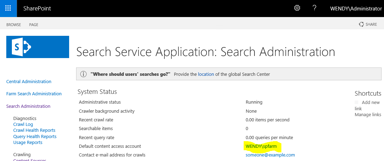This screenshot has width=384, height=161.
Task: Click Default content access account label
Action: point(110,146)
